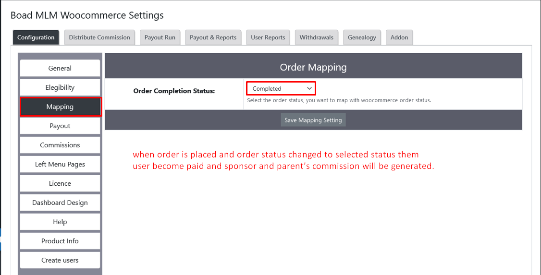
Task: Click the 'Select the order status' help text
Action: click(x=339, y=100)
